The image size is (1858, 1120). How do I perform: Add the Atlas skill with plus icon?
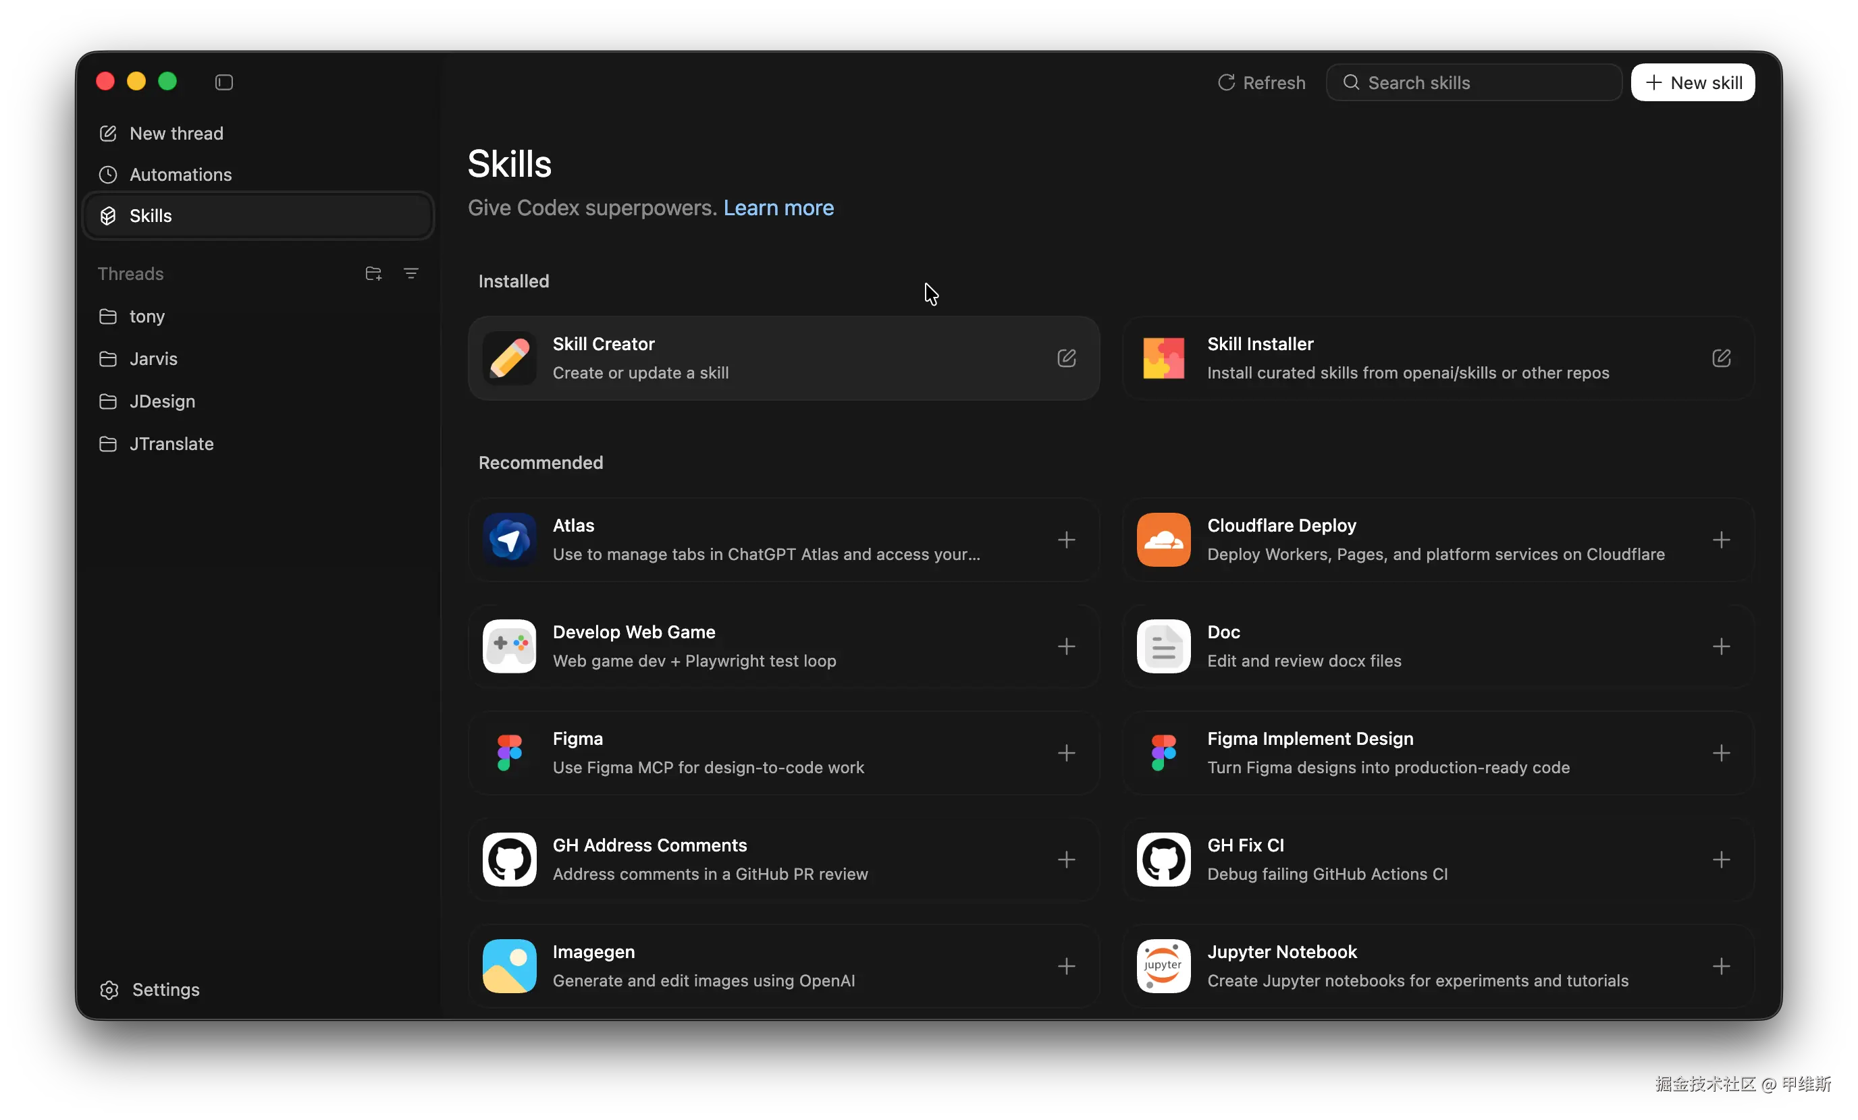pos(1066,540)
